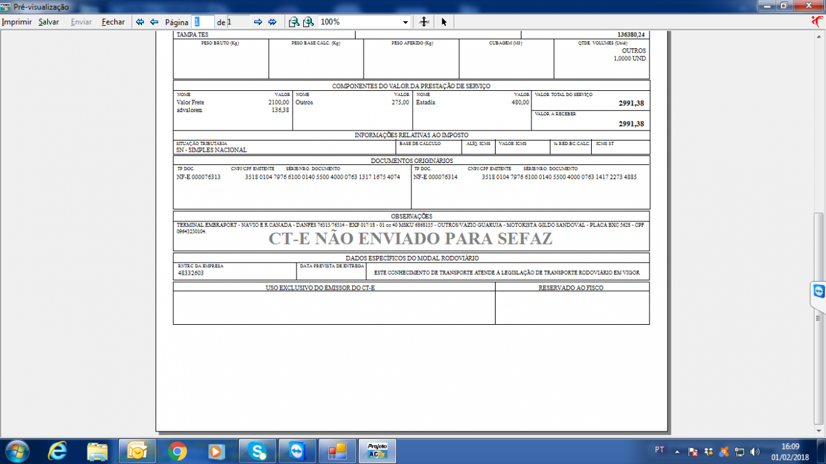Click 'VALOR TOTAL DO SERVIÇO' amount 2991,38
The image size is (826, 464).
coord(631,103)
